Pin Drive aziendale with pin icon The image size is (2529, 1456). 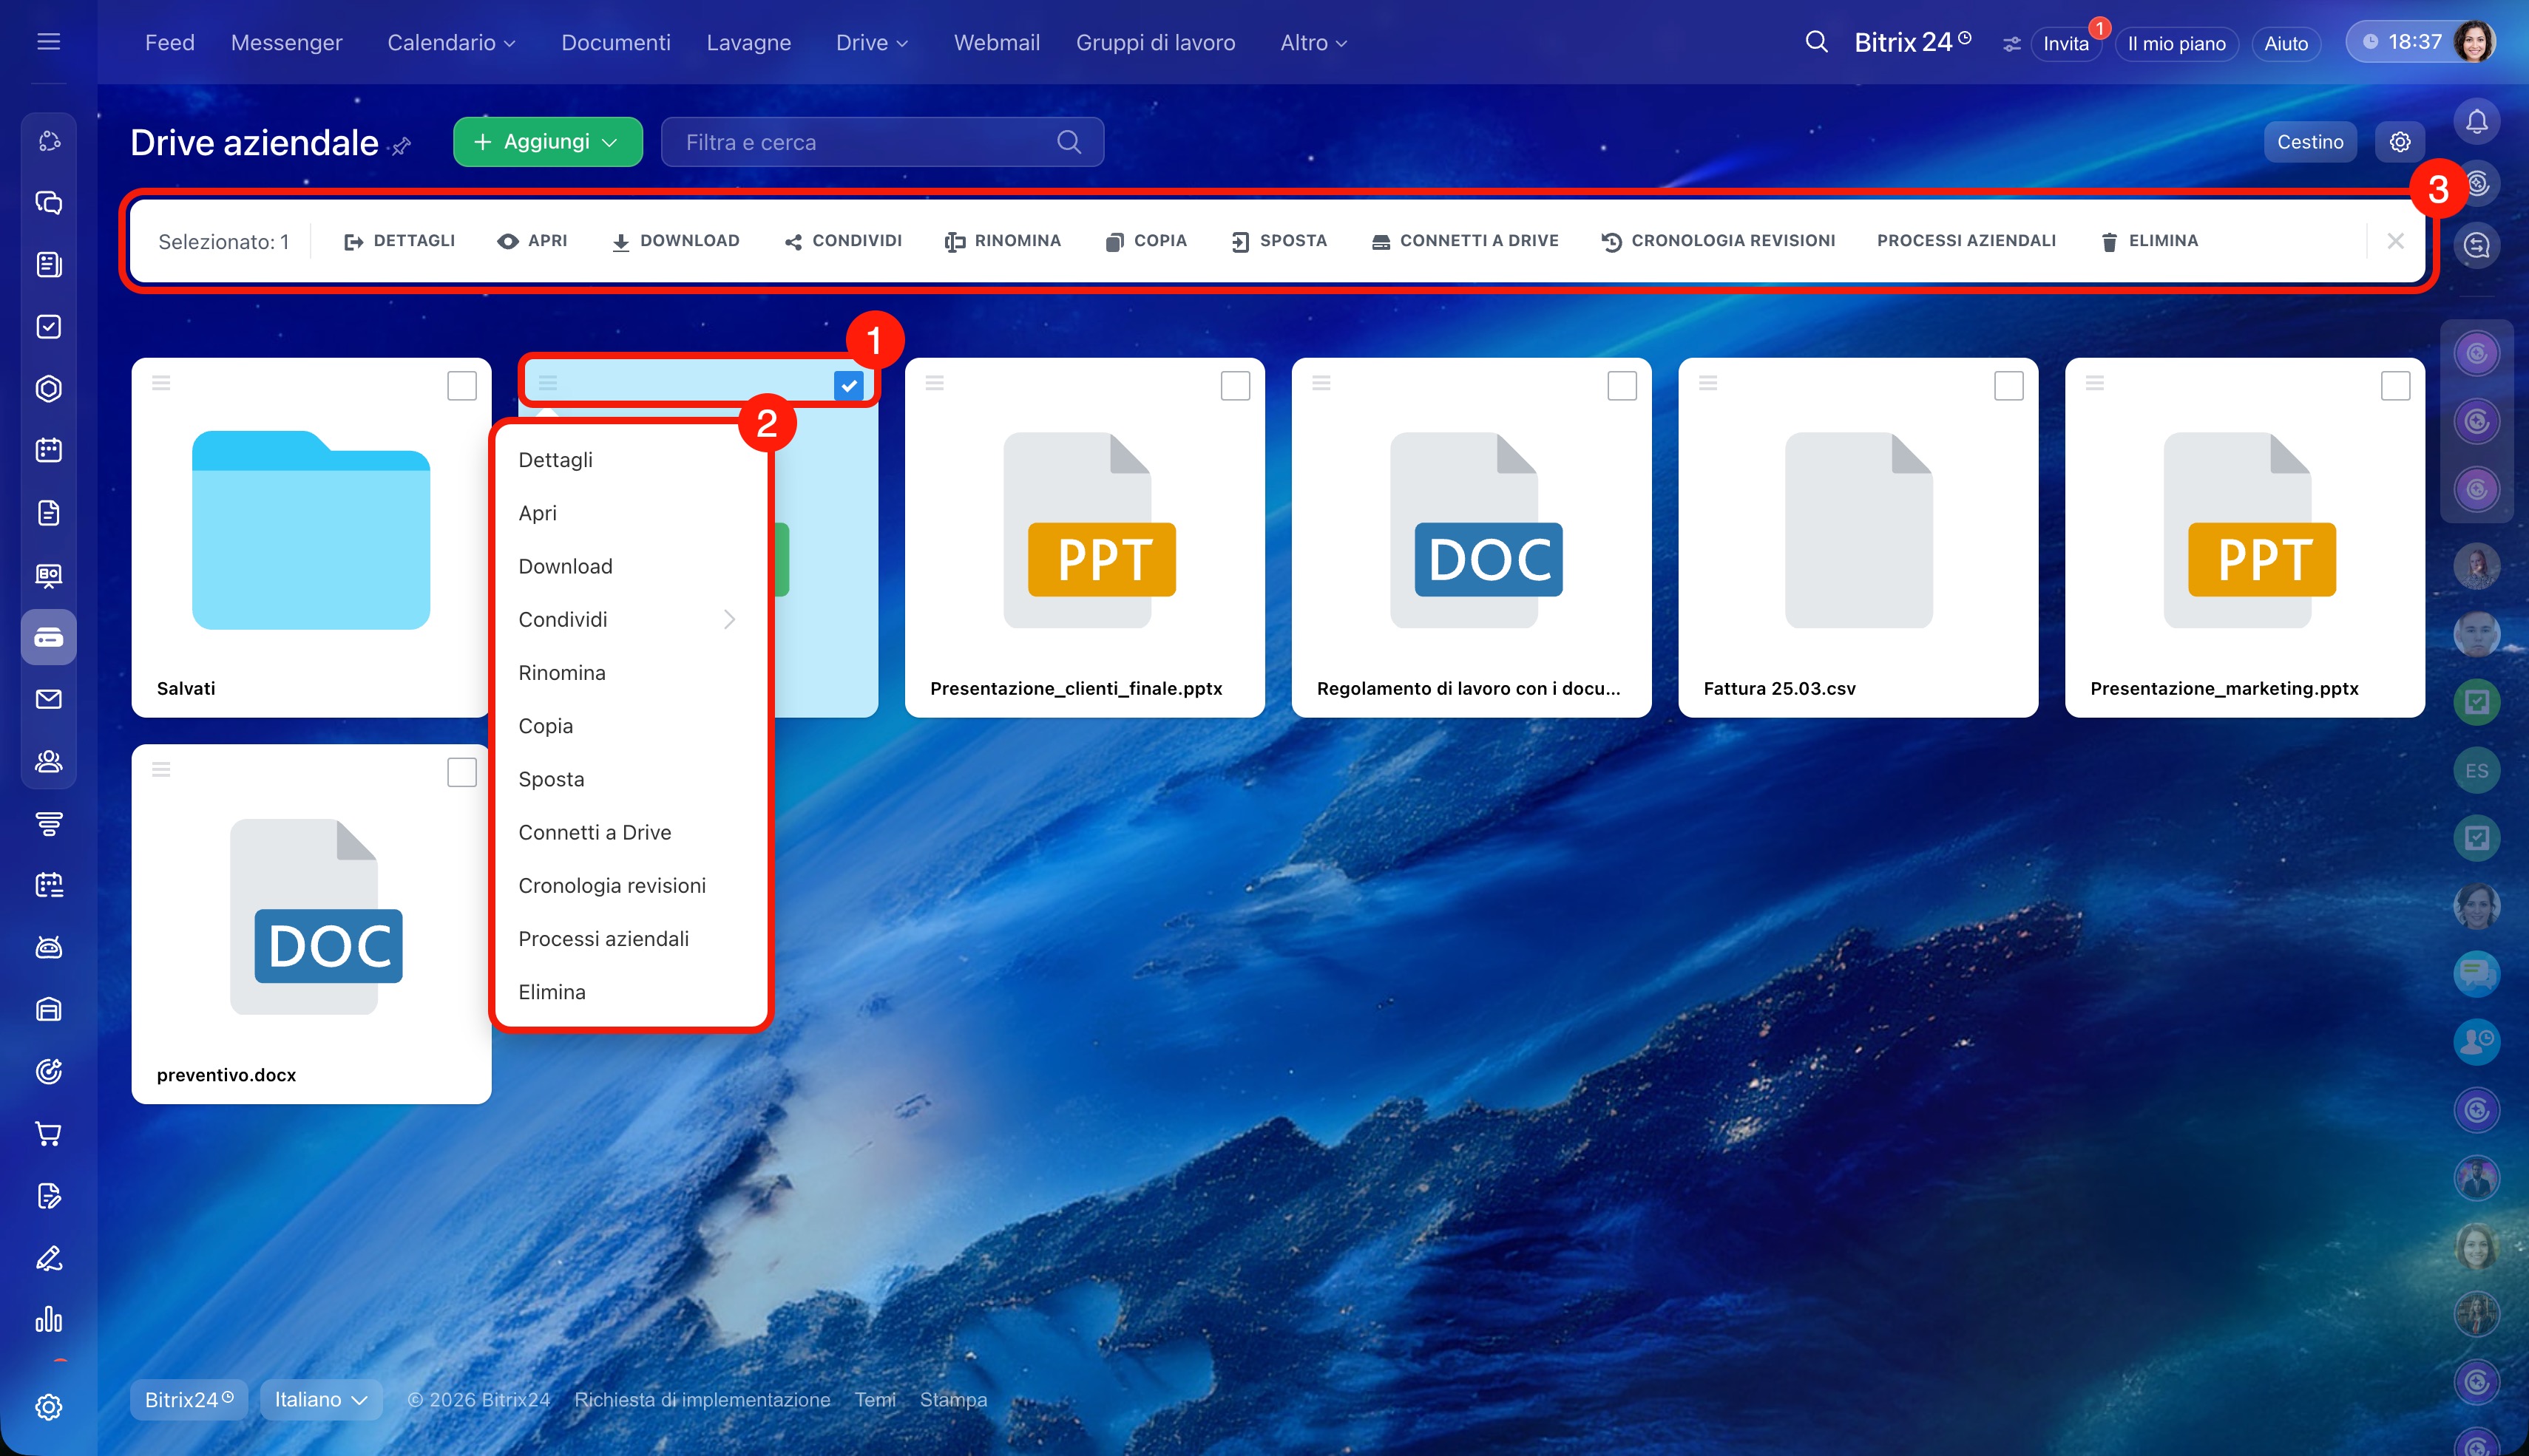[402, 146]
